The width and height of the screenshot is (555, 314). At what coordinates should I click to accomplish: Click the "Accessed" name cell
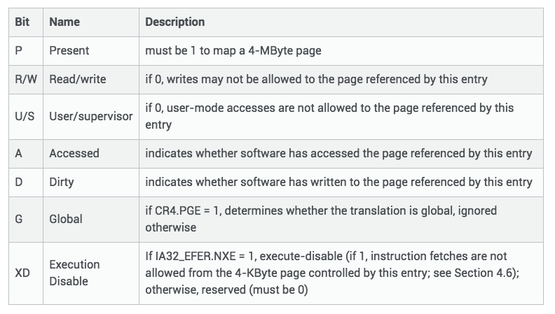[74, 152]
